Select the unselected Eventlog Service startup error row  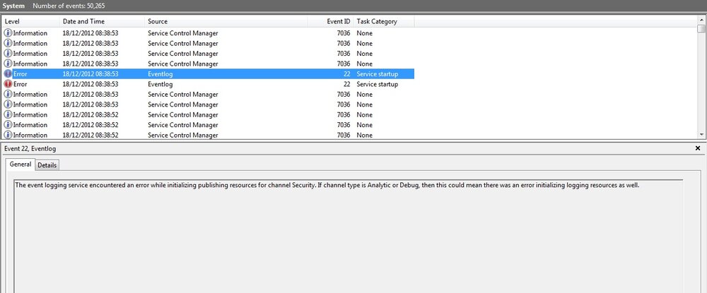coord(208,84)
